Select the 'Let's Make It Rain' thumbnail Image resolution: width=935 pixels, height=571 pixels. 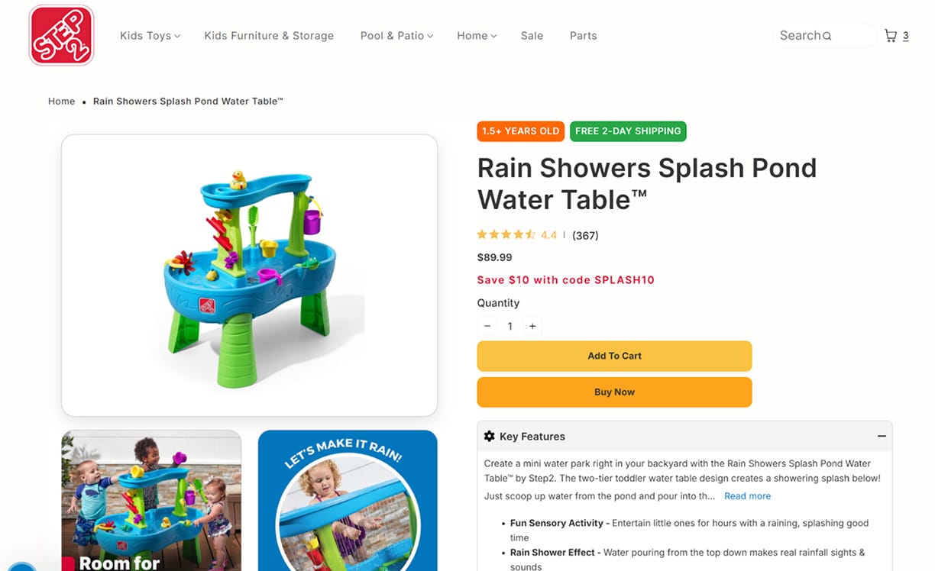click(x=348, y=500)
